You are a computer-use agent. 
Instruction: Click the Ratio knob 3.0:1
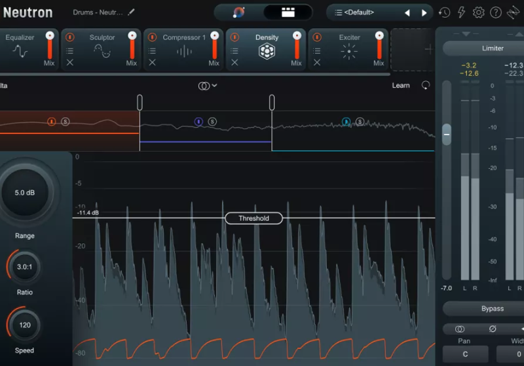[25, 267]
